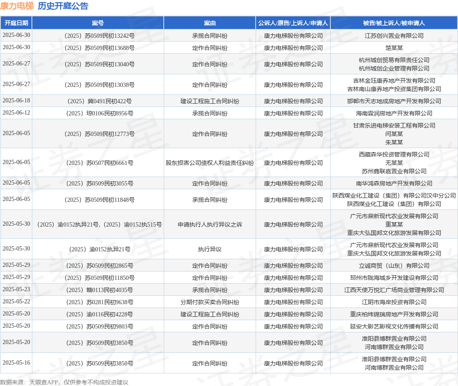Click defendant 吉林南山康养地产投资集团有限公司

(394, 89)
